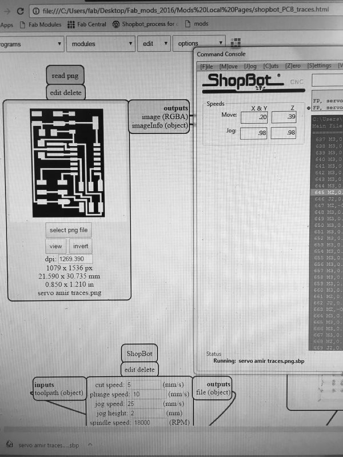Click the forward navigation arrow
The width and height of the screenshot is (343, 457).
click(7, 11)
